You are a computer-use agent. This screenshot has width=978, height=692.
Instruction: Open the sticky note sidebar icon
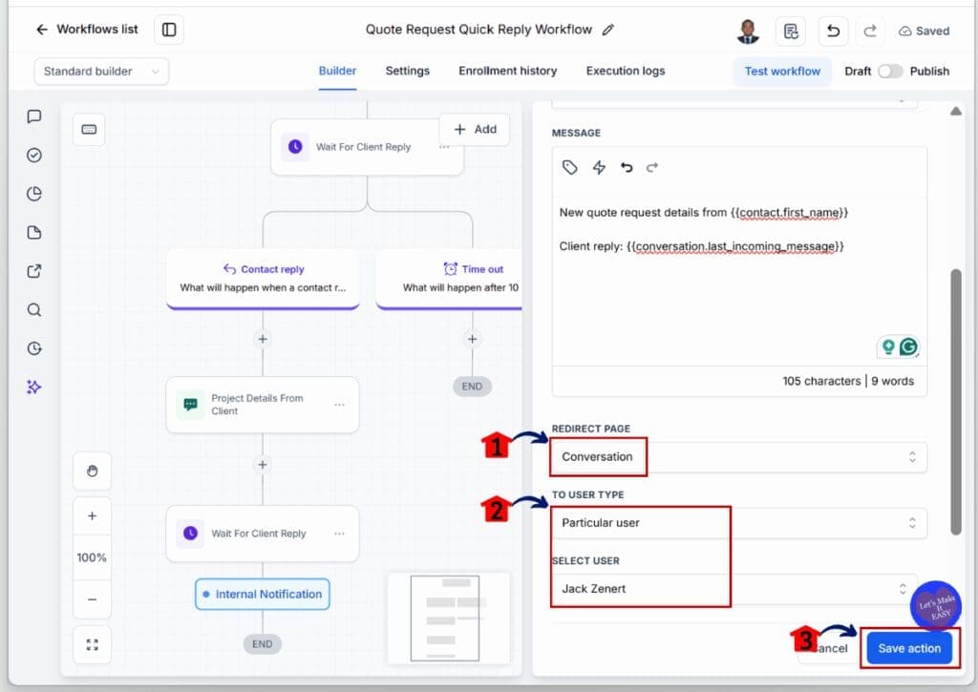coord(34,233)
